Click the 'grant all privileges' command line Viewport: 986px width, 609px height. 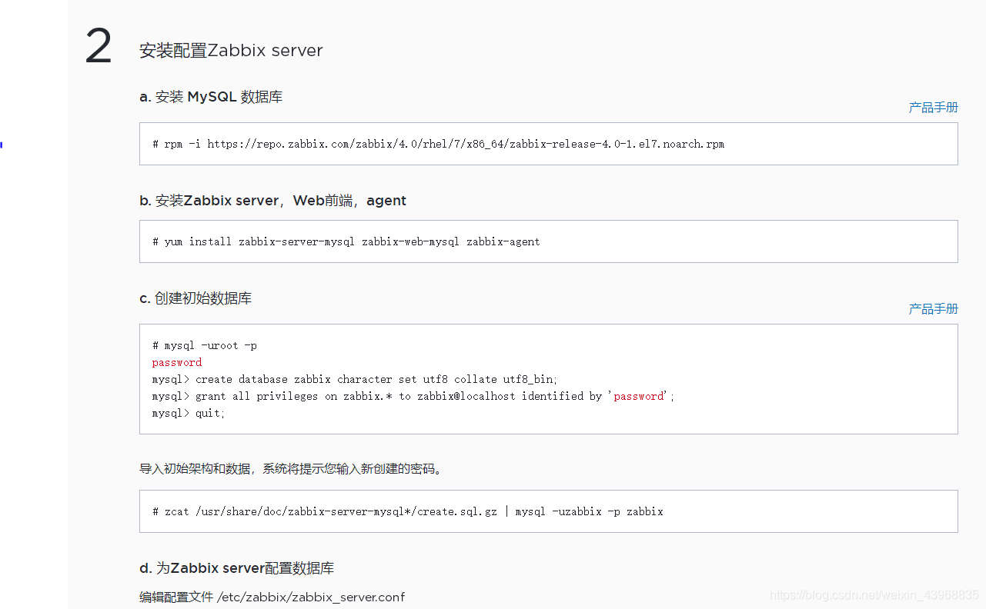(x=413, y=397)
